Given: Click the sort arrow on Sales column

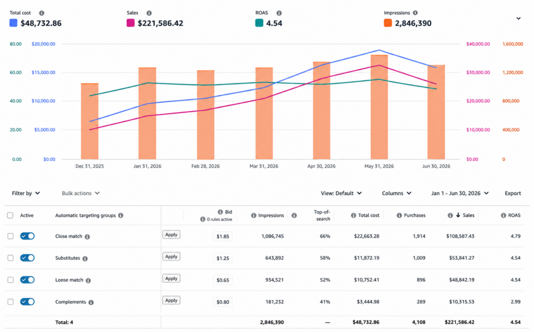Looking at the screenshot, I should coord(458,215).
